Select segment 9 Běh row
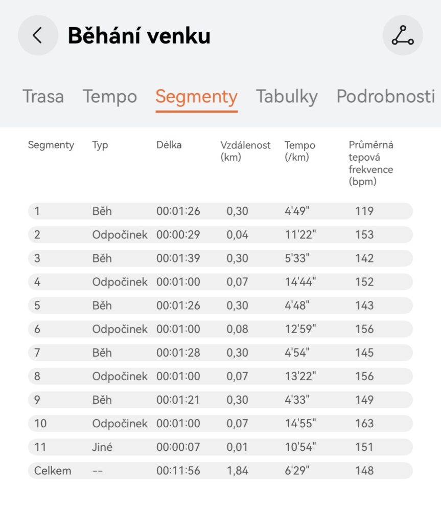 tap(220, 400)
